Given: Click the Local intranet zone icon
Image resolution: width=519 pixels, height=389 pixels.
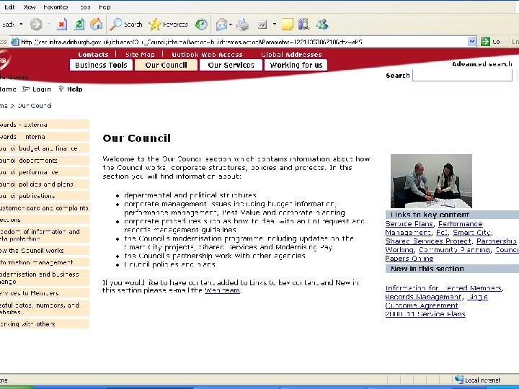Looking at the screenshot, I should pyautogui.click(x=458, y=380).
